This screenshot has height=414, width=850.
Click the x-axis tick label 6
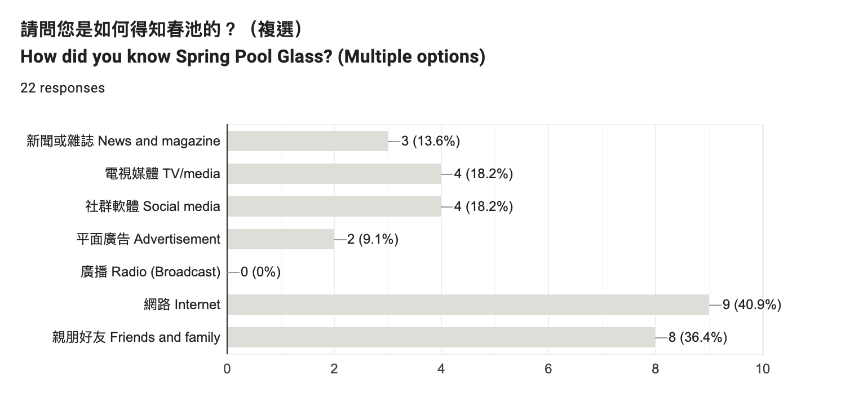click(x=548, y=369)
